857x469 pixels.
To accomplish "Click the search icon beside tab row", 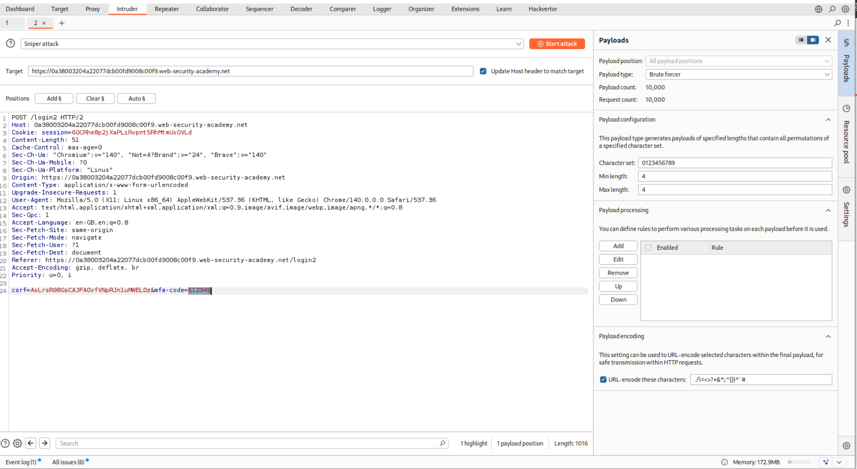I will pyautogui.click(x=837, y=23).
